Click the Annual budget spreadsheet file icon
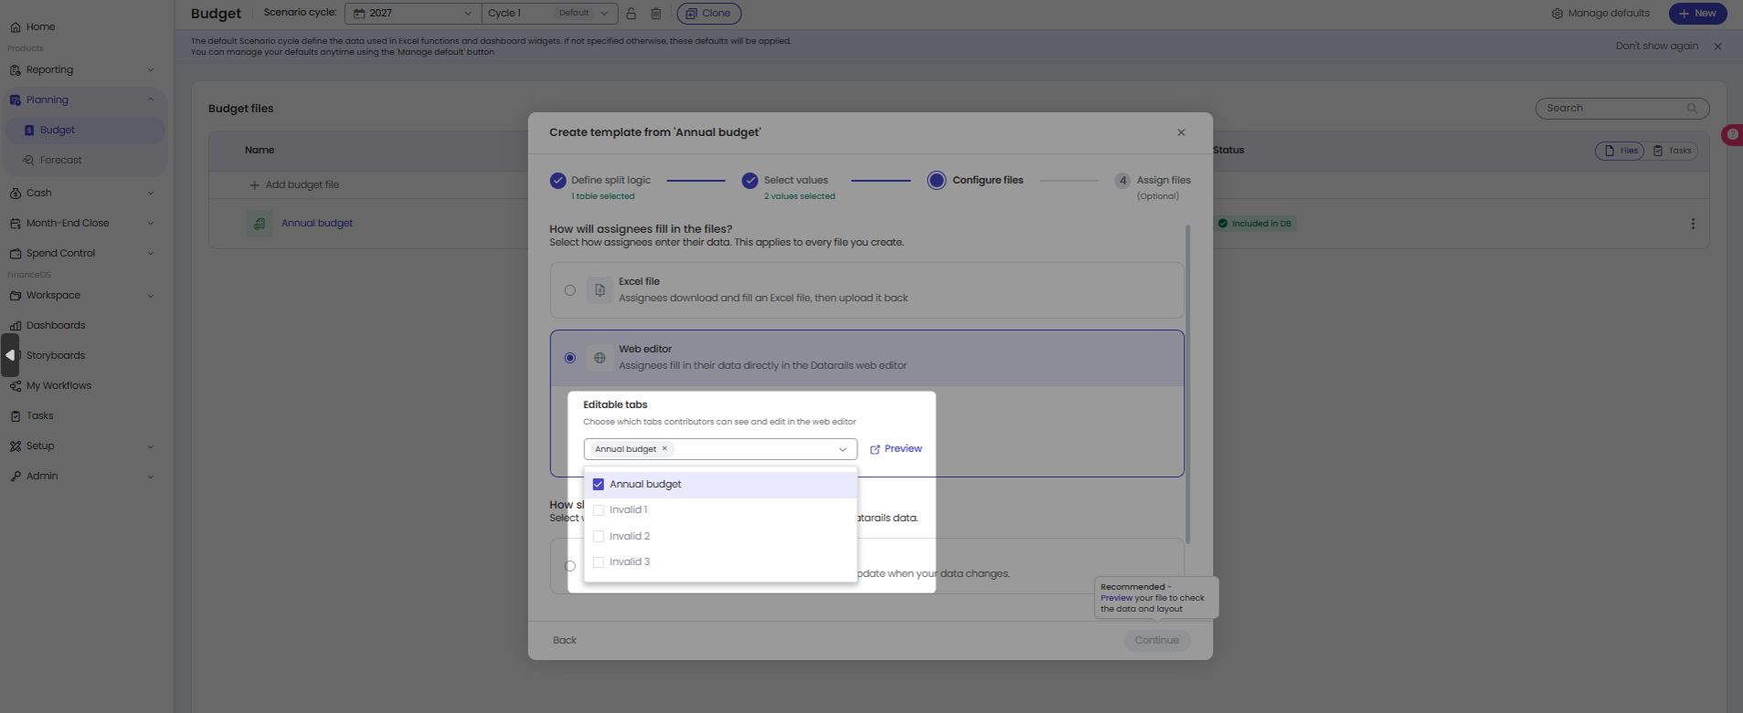The image size is (1743, 713). [260, 224]
